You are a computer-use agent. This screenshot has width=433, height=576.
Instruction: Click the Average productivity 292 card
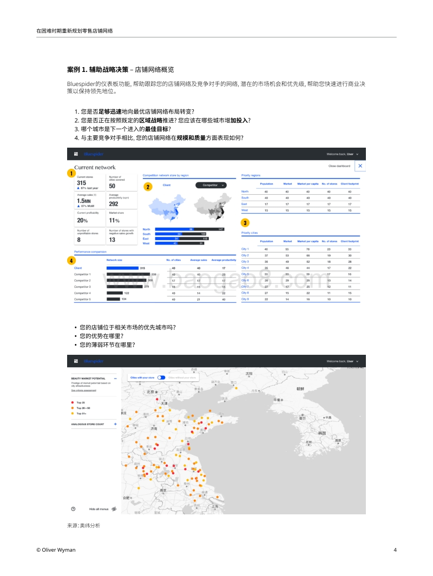point(122,201)
